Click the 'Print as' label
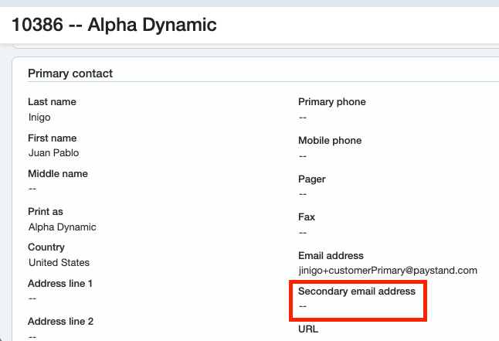Viewport: 499px width, 341px height. click(46, 212)
